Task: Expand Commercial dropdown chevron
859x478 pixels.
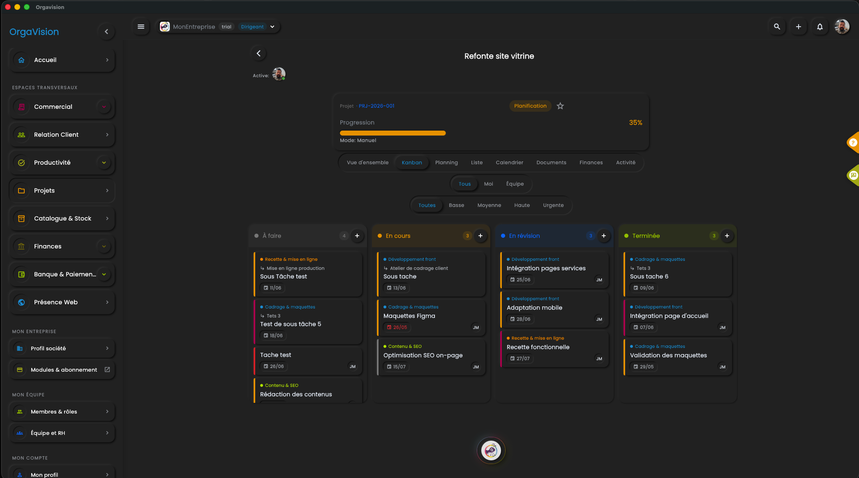Action: [104, 107]
